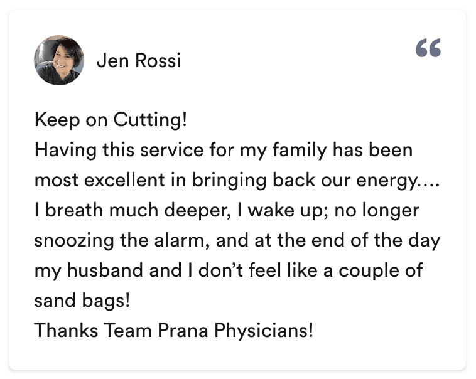Screen dimensions: 476x379
Task: Click 'Thanks Team Prana Physicians!' closing line
Action: (x=173, y=330)
